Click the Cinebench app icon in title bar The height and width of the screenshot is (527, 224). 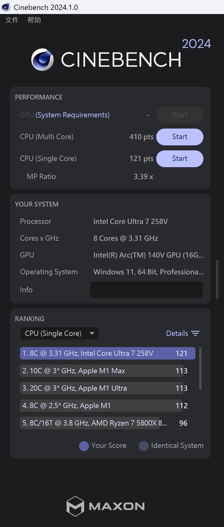pyautogui.click(x=6, y=7)
